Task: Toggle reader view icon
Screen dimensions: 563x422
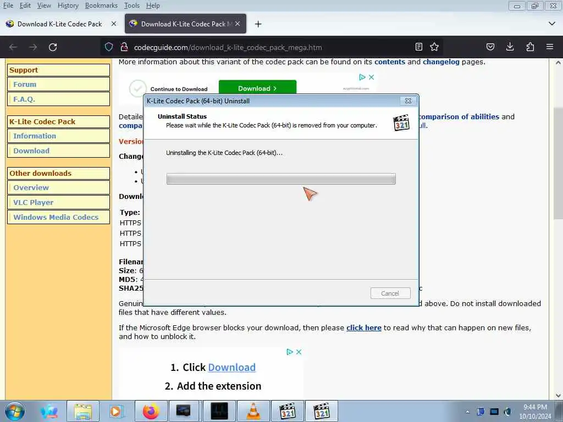Action: 418,47
